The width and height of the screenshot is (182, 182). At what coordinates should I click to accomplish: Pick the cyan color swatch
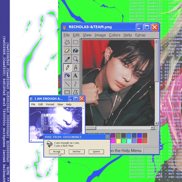click(x=129, y=141)
